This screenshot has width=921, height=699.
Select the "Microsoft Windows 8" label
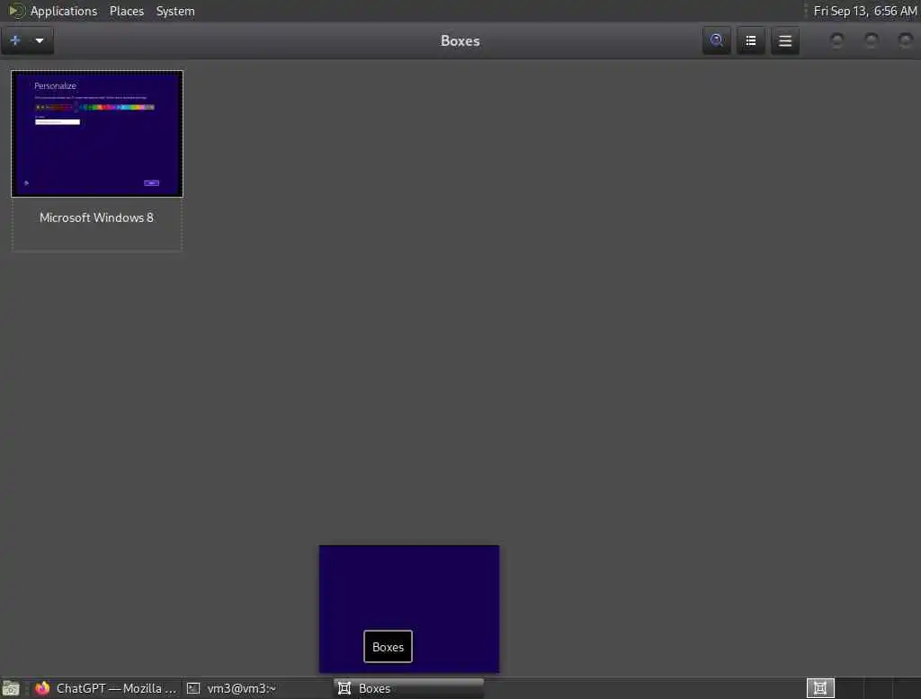pos(96,217)
